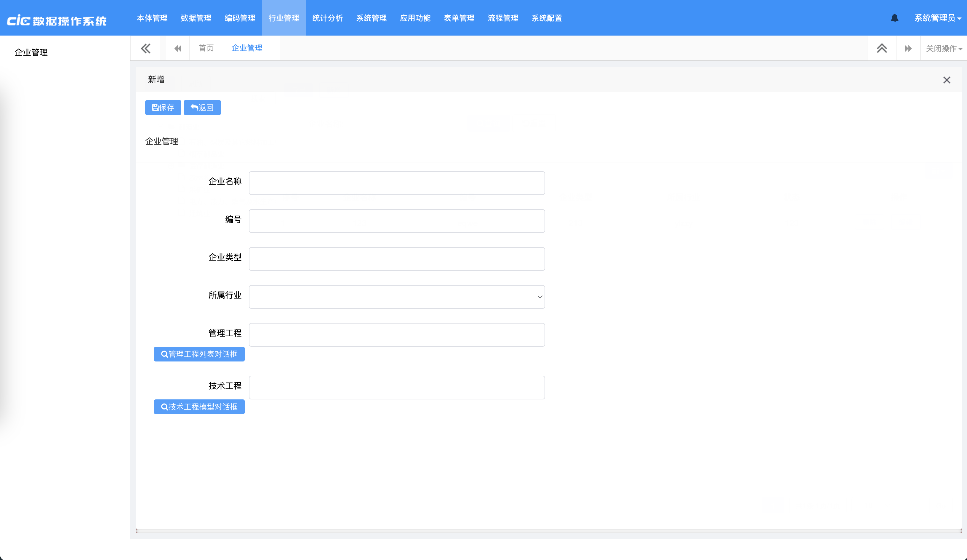Click the 返回 back button
Image resolution: width=967 pixels, height=560 pixels.
click(202, 108)
